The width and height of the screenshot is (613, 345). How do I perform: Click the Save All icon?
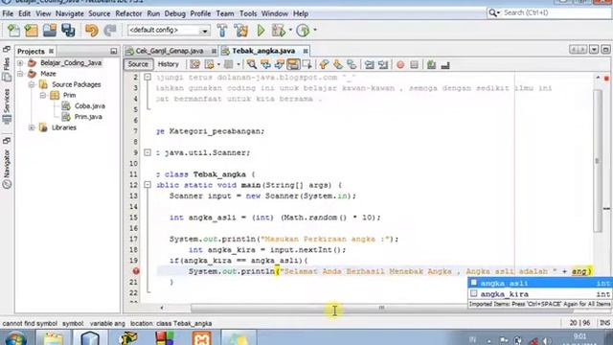click(68, 30)
